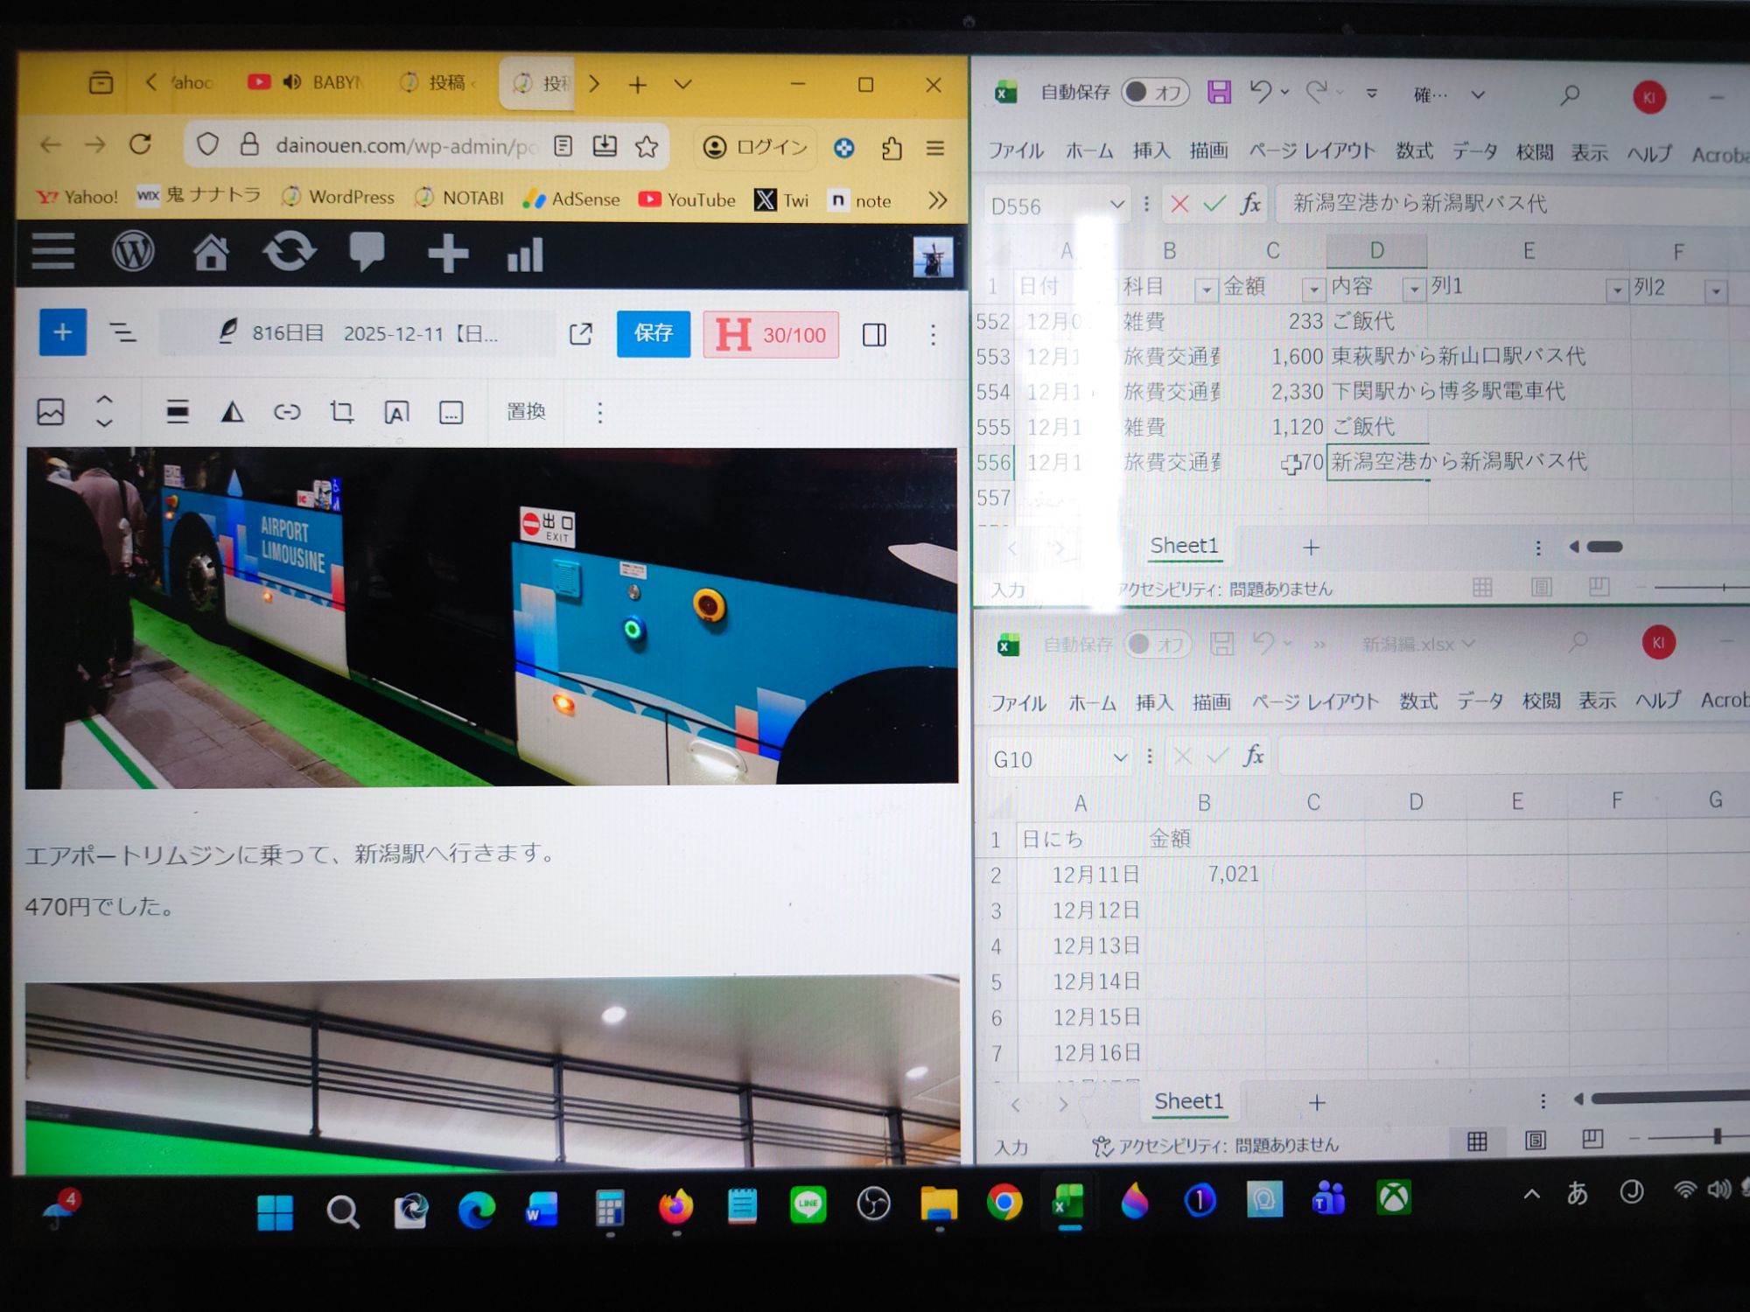Toggle AutoSave switch in top Excel window
The width and height of the screenshot is (1750, 1312).
coord(1154,93)
